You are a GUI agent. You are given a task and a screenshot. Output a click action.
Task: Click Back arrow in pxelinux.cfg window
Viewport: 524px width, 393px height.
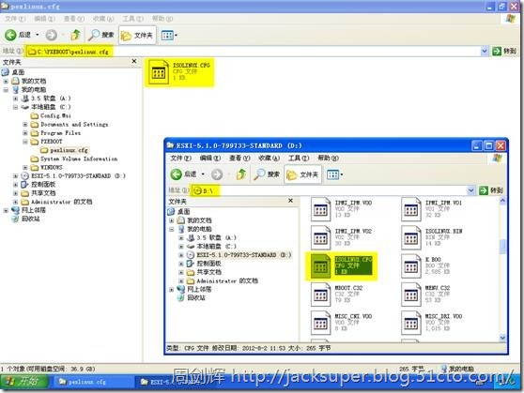pyautogui.click(x=10, y=35)
